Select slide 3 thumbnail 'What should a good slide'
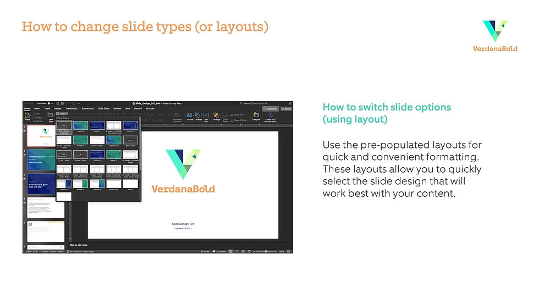The image size is (539, 303). (x=41, y=184)
